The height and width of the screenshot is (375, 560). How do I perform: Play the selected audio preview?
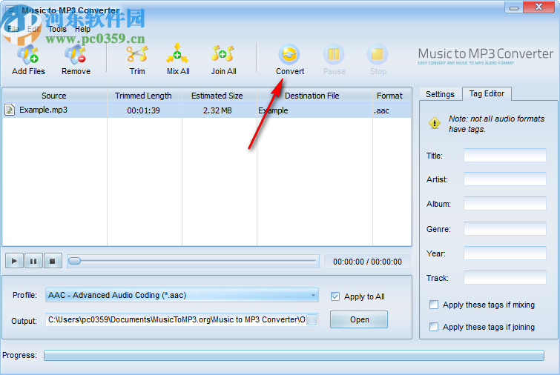point(14,261)
